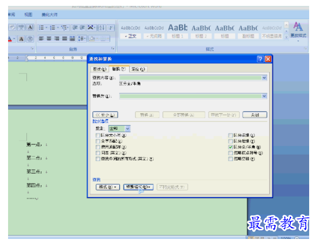
Task: Enable 查找单词的所有形式 word forms checkbox
Action: pyautogui.click(x=98, y=159)
